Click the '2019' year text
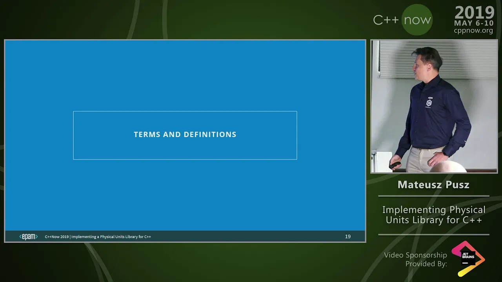The image size is (502, 282). pos(475,13)
